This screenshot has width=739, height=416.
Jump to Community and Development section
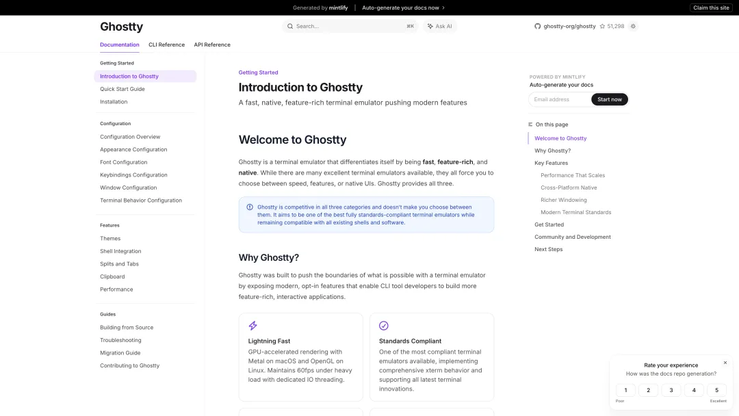pyautogui.click(x=573, y=237)
